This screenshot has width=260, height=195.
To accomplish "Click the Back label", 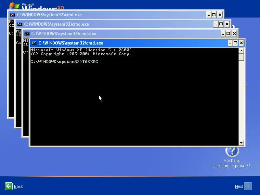I will [x=19, y=187].
